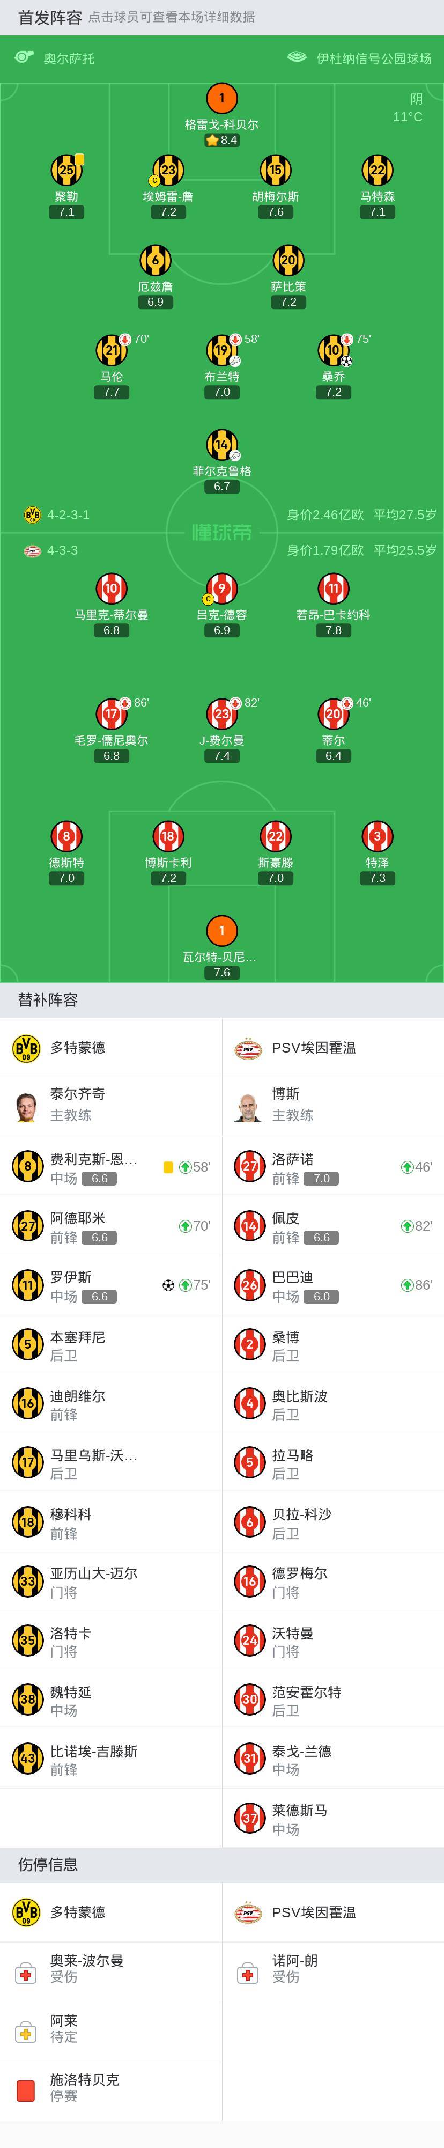Click the stadium icon beside 伊杜纳信号公园球场
Viewport: 444px width, 2148px height.
297,57
